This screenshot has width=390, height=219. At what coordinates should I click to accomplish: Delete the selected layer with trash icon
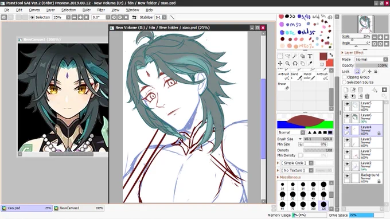[368, 96]
